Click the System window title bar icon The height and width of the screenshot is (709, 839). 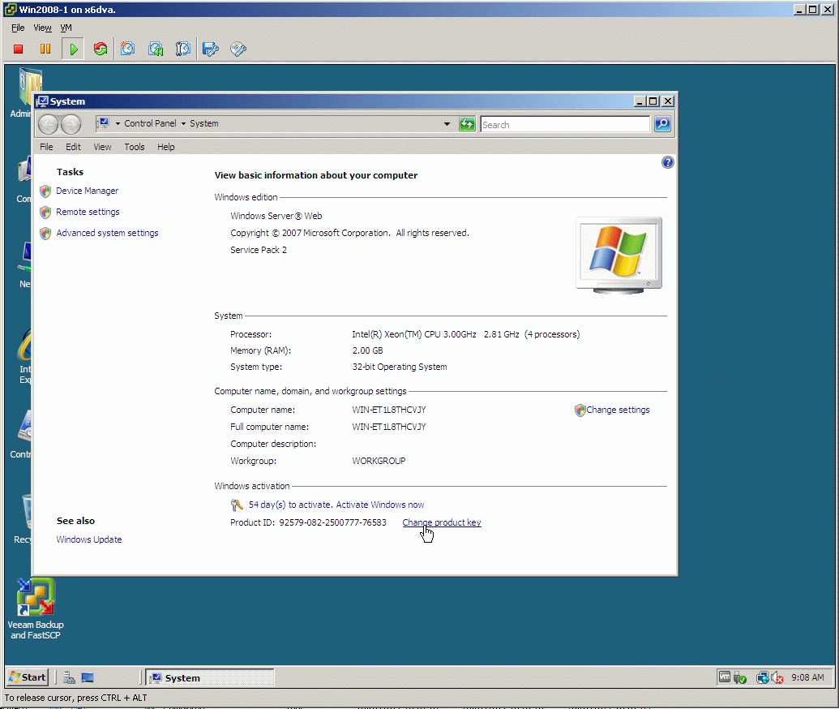42,101
